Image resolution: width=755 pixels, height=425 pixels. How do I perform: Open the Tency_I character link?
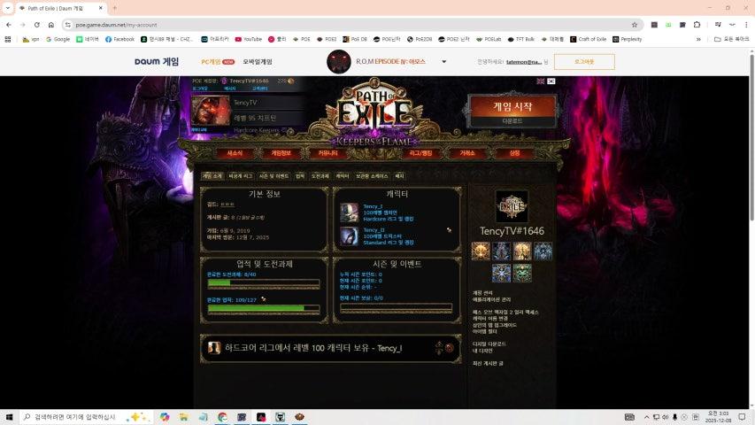[x=373, y=206]
